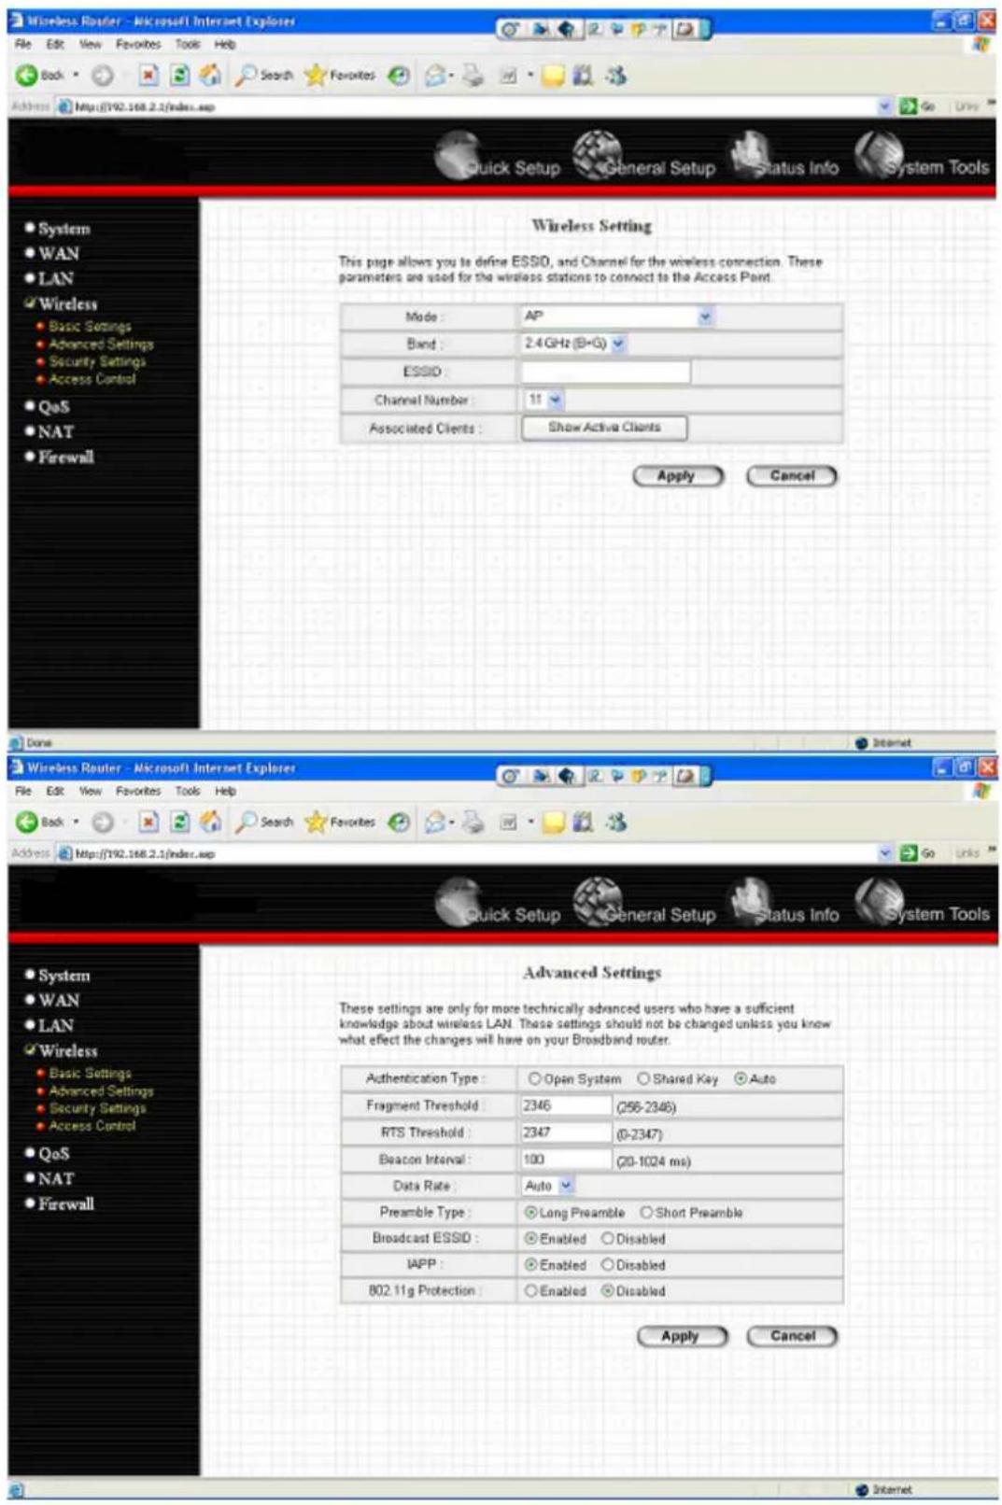Viewport: 1002px width, 1505px height.
Task: Open Favorites menu in upper window
Action: click(138, 44)
